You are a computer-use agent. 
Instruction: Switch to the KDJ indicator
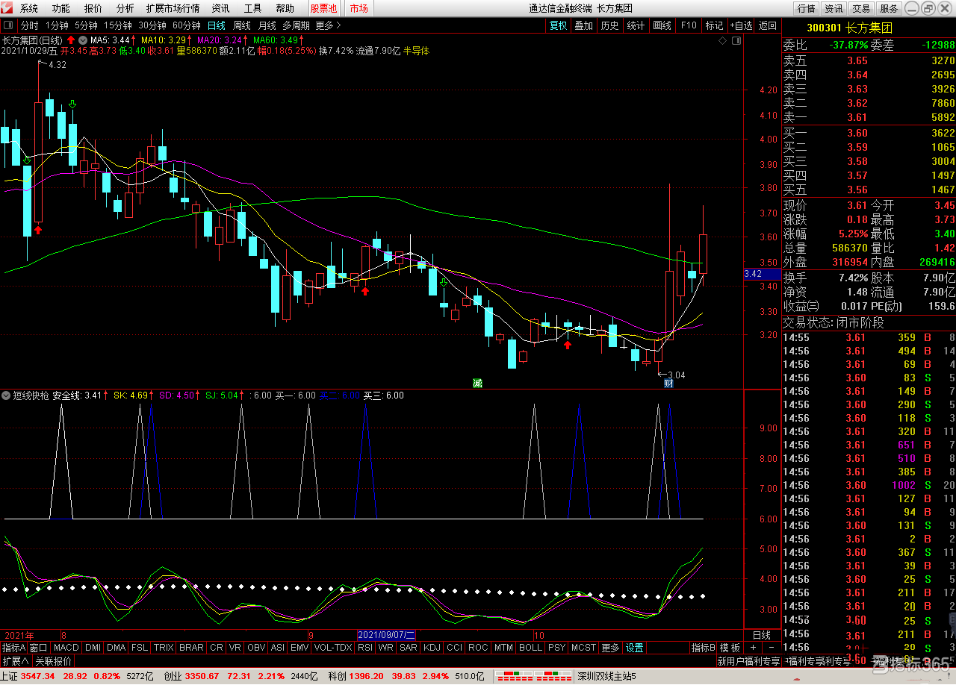(432, 648)
